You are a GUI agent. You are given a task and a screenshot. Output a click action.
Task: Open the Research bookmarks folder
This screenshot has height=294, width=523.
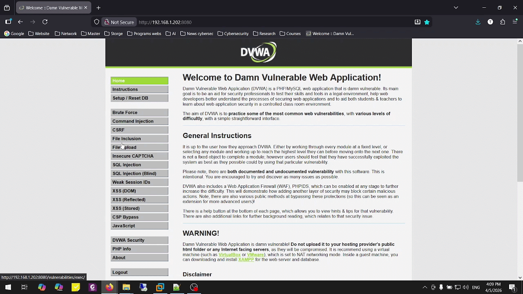pos(264,33)
